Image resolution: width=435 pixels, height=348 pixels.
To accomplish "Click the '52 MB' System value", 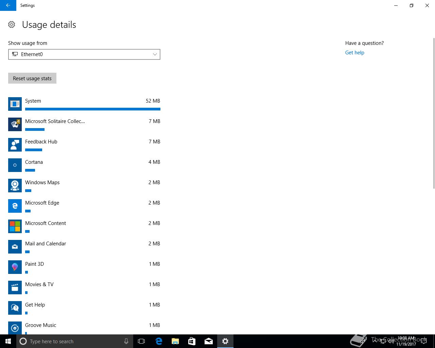I will [153, 101].
